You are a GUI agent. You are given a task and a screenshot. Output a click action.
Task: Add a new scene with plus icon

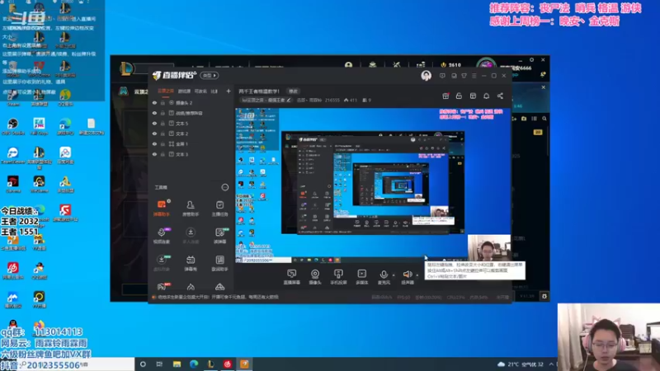tap(229, 91)
